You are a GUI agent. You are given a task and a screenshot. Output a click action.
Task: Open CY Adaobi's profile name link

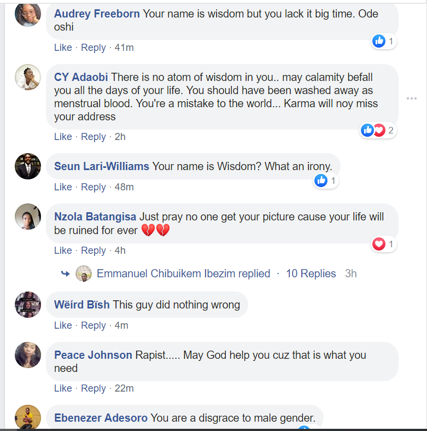pos(81,77)
